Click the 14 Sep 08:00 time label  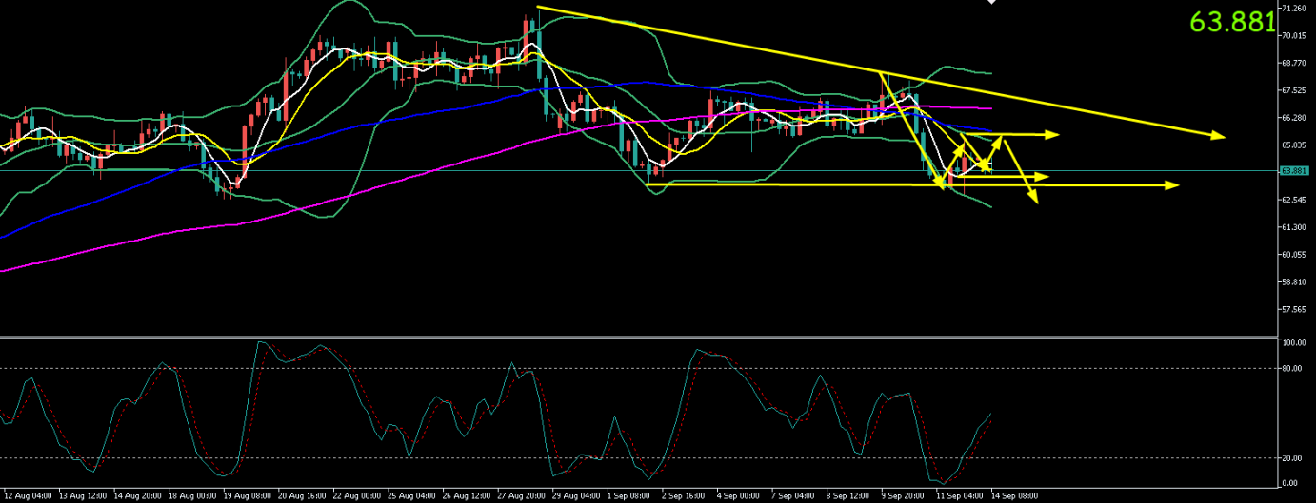pos(1012,496)
